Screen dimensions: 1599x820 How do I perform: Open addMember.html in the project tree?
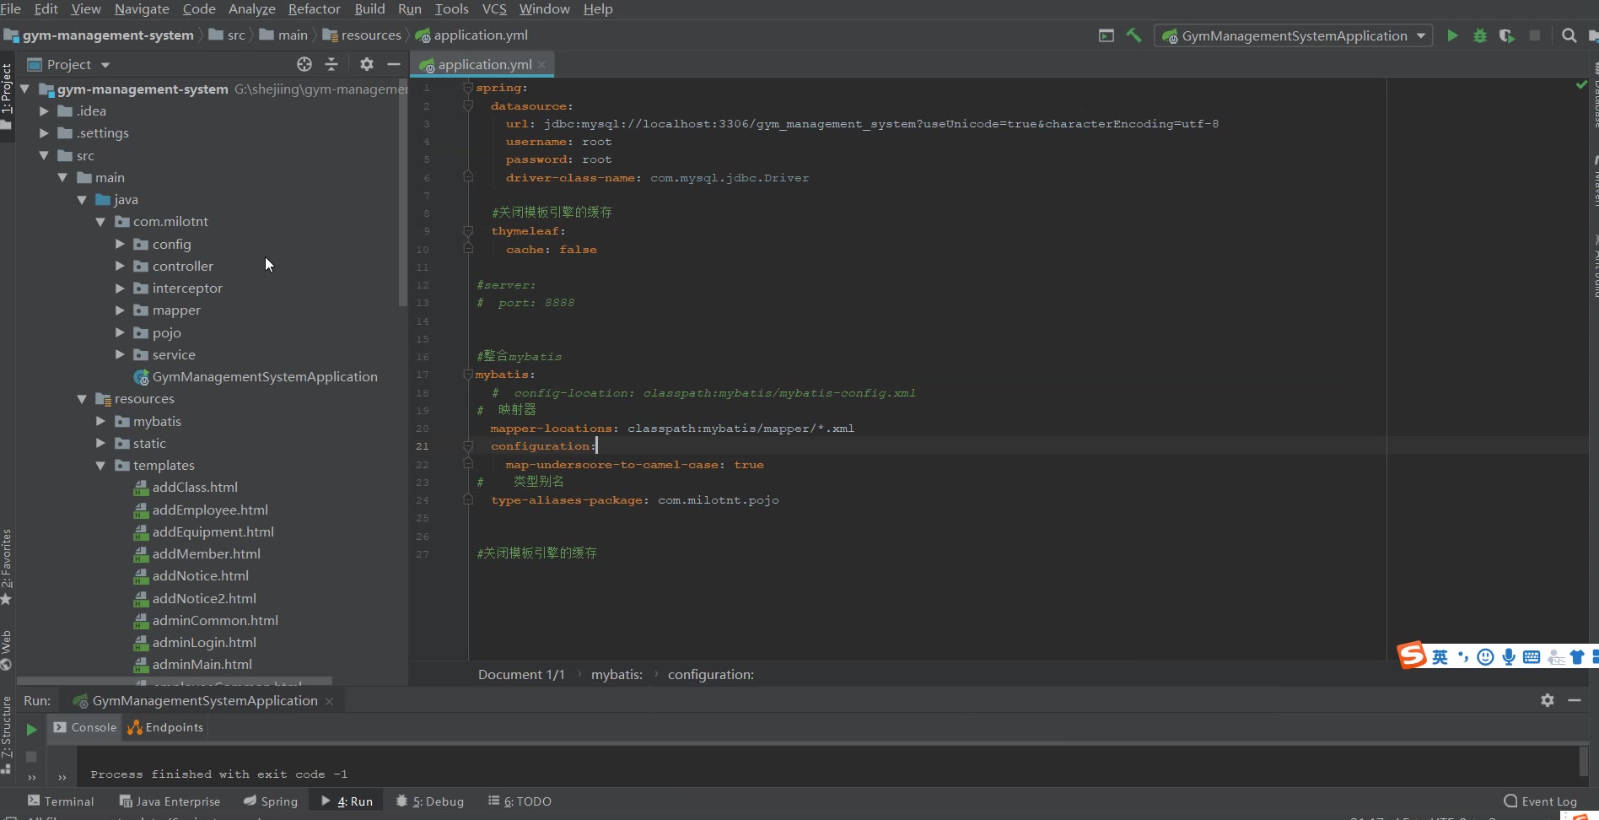click(206, 554)
